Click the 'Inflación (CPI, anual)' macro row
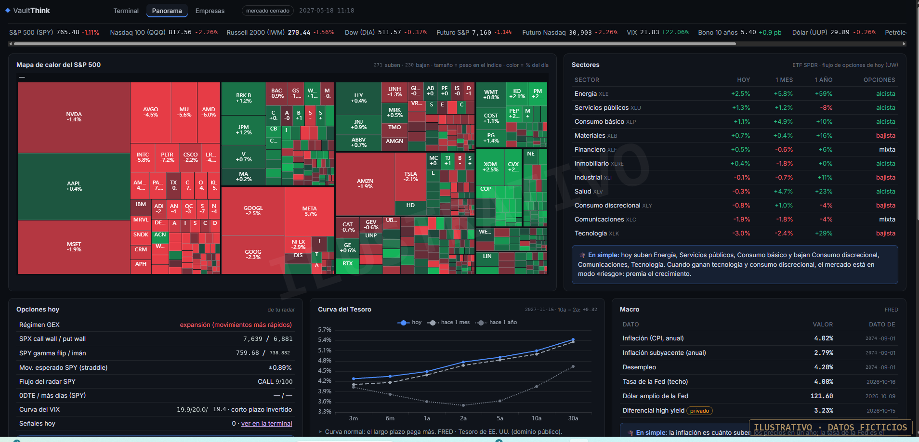The height and width of the screenshot is (442, 919). coord(759,338)
